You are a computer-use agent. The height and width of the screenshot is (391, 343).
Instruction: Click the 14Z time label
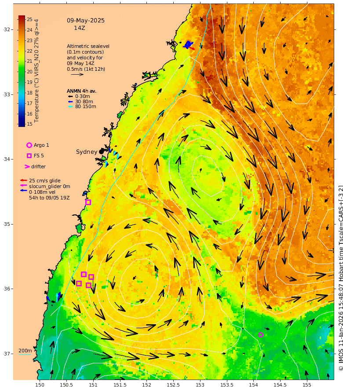coord(80,28)
